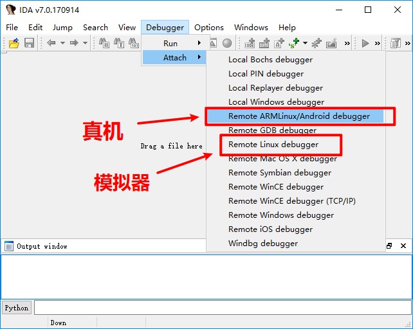Image resolution: width=413 pixels, height=329 pixels.
Task: Expand the forward navigation history dropdown
Action: coord(85,43)
